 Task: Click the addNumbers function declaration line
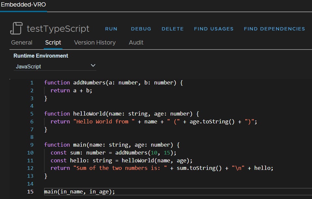113,83
